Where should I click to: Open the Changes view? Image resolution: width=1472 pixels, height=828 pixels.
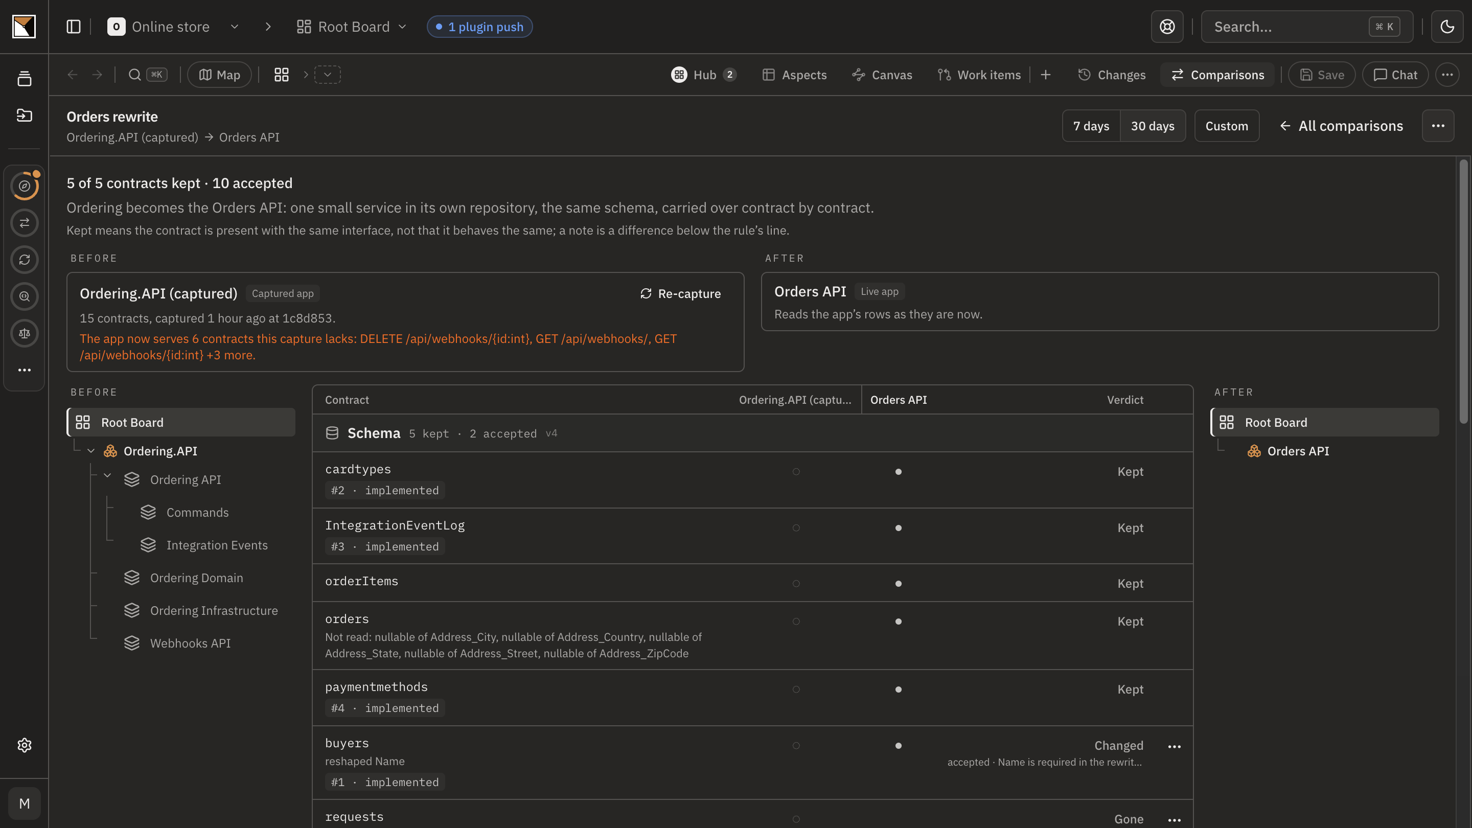coord(1112,75)
